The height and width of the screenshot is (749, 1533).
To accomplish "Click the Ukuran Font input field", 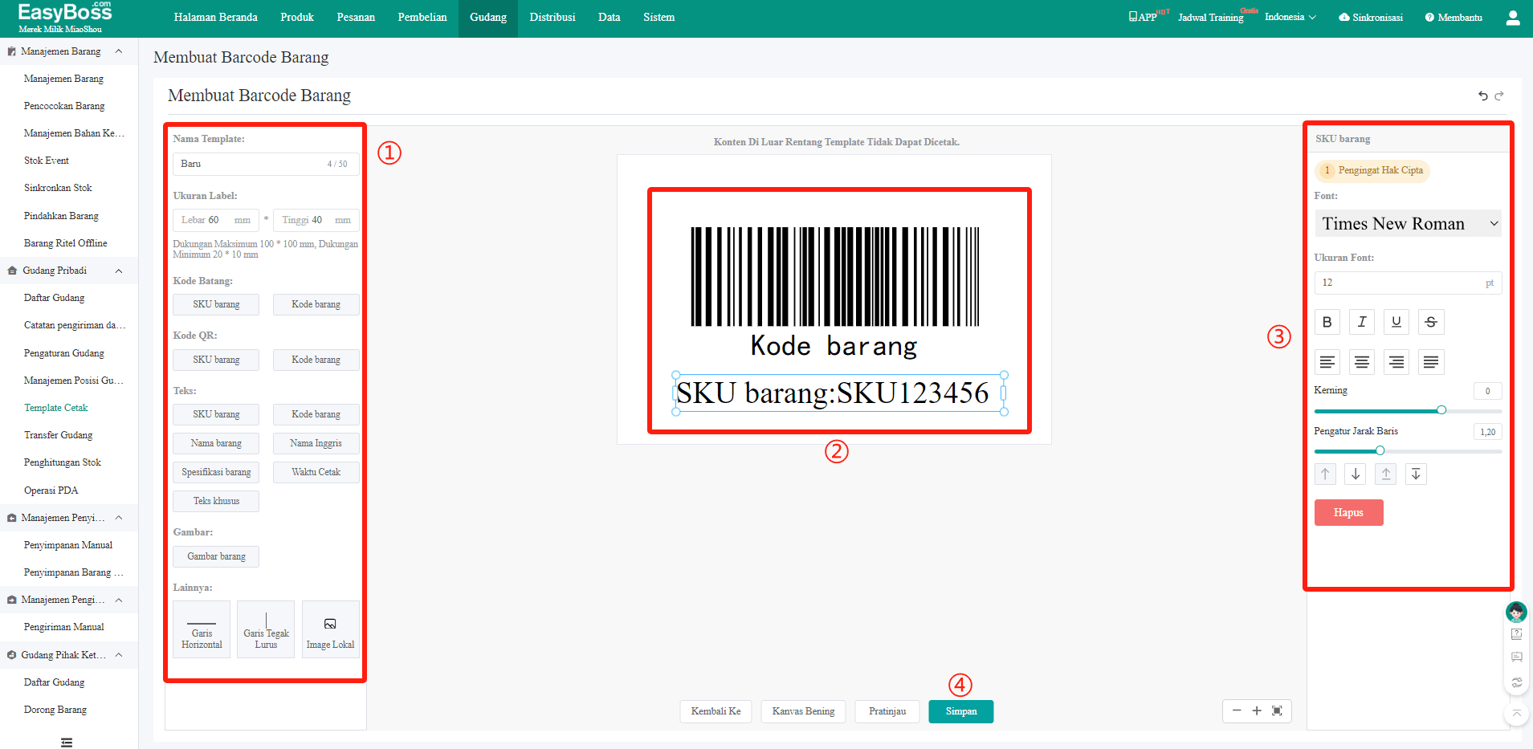I will (x=1408, y=283).
